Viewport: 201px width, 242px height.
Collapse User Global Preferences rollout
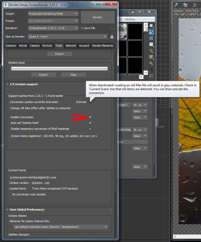(7, 210)
